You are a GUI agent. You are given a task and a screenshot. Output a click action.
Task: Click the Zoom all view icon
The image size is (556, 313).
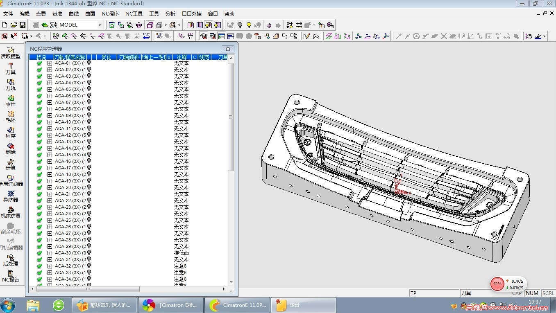click(112, 25)
